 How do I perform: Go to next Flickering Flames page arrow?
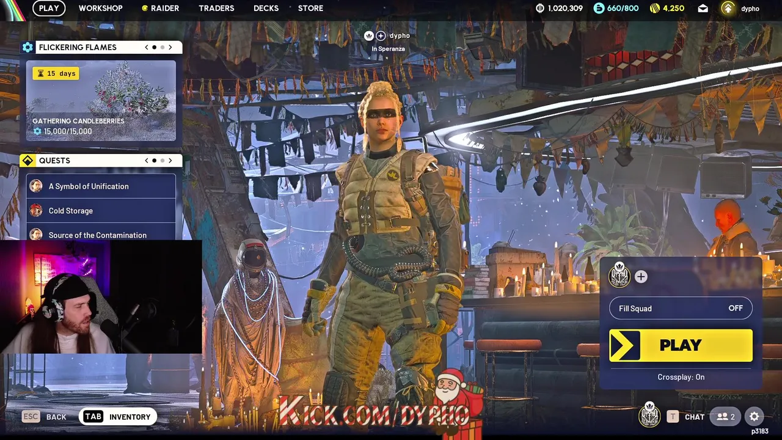tap(170, 47)
